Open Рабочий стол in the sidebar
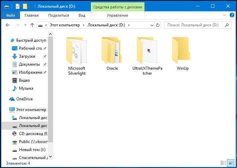The image size is (237, 168). point(29,48)
